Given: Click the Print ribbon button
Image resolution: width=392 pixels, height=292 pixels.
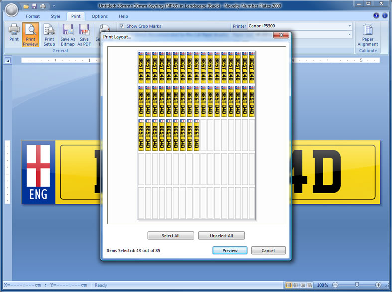Looking at the screenshot, I should (x=14, y=34).
